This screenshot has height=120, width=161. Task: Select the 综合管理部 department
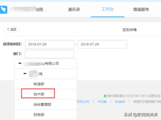point(42,104)
